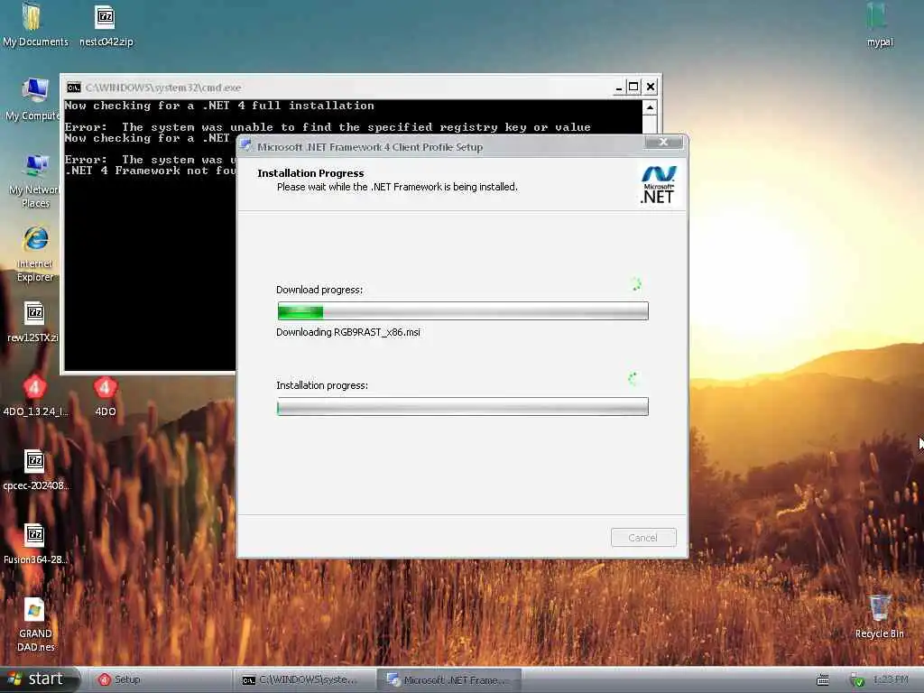This screenshot has width=924, height=693.
Task: Maximize the cmd.exe window
Action: (x=633, y=88)
